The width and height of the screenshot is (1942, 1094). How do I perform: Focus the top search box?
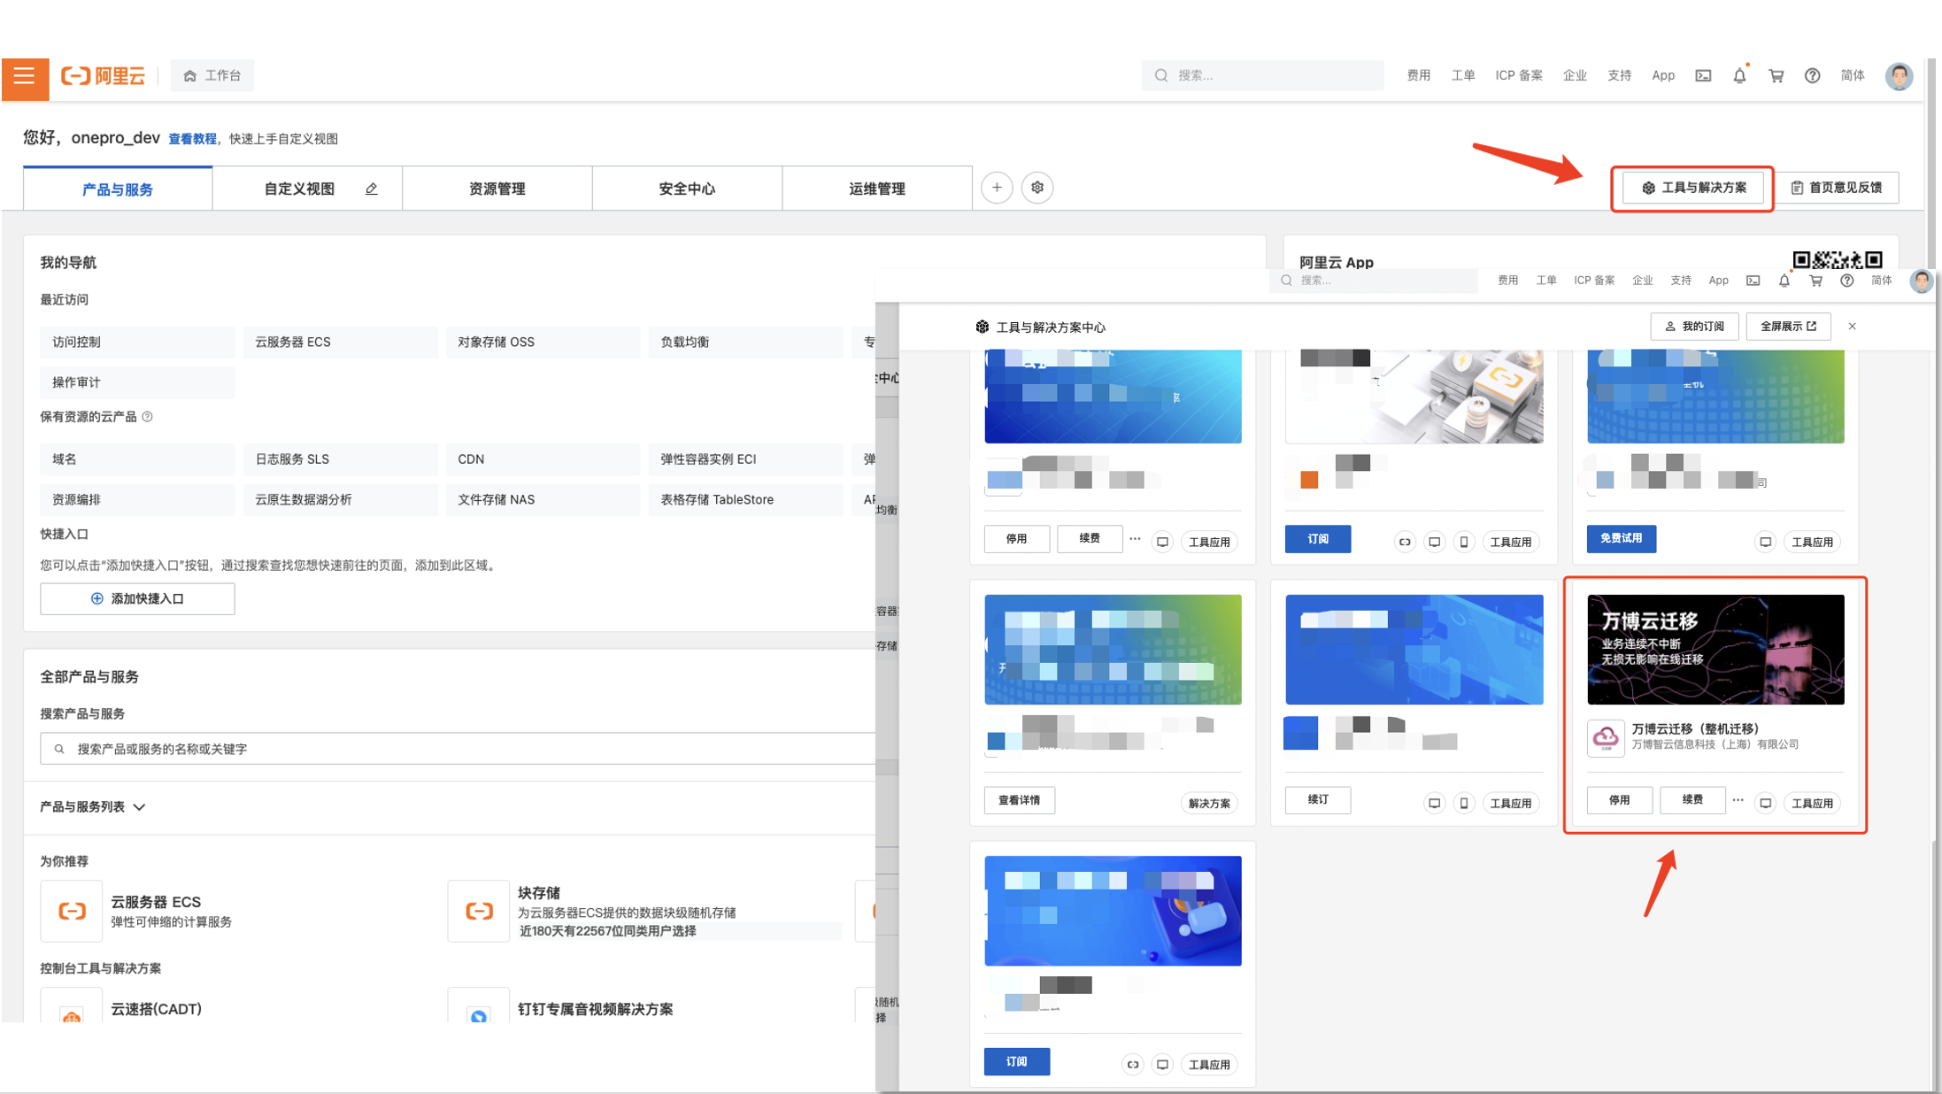point(1262,76)
